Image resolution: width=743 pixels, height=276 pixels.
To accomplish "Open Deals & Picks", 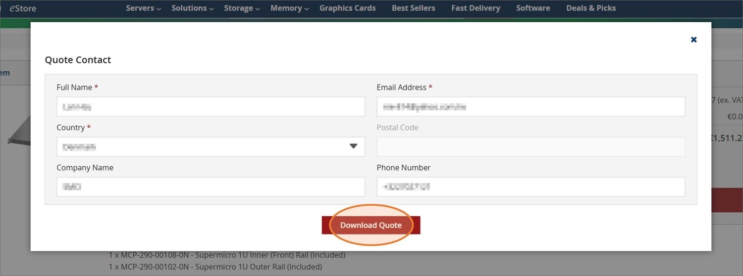I will [x=591, y=8].
